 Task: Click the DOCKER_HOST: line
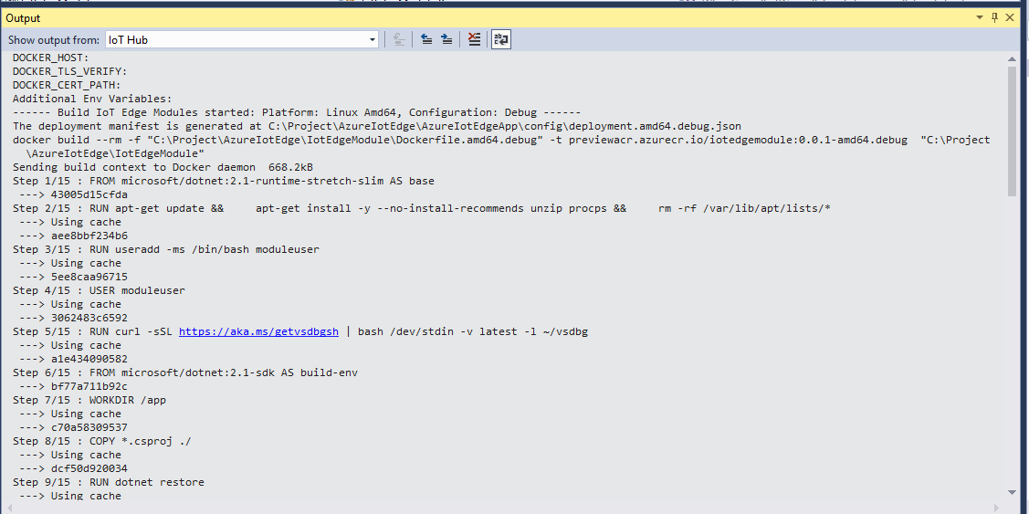(50, 58)
